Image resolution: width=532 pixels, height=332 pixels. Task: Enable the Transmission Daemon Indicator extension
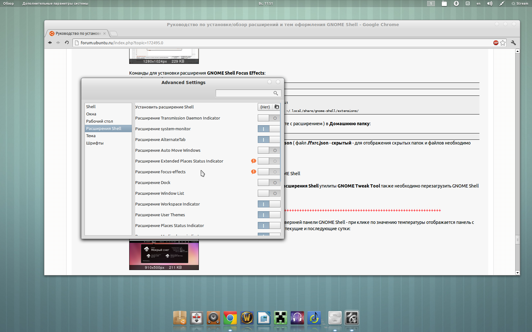[269, 118]
